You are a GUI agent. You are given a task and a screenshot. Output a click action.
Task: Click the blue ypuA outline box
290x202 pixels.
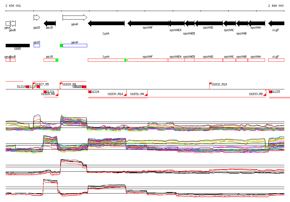[x=75, y=46]
